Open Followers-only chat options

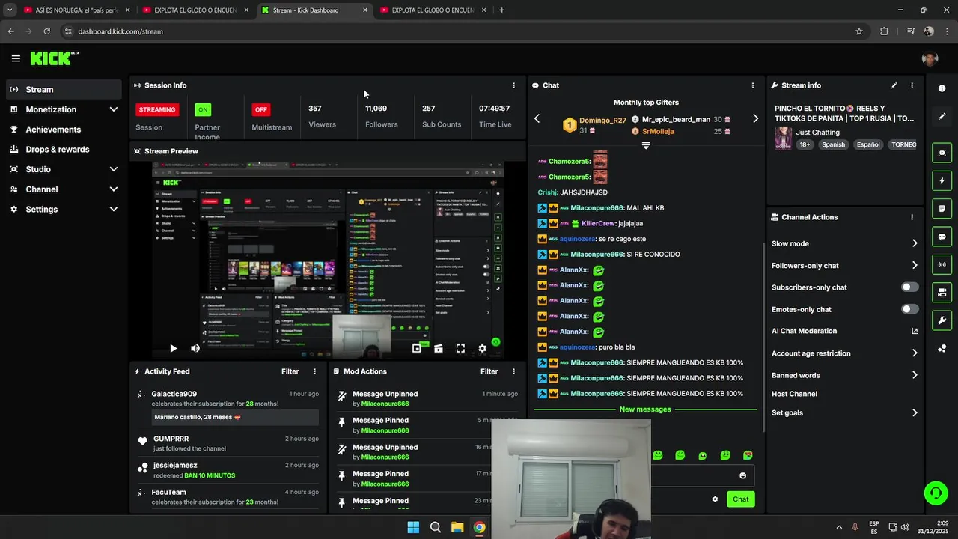844,266
